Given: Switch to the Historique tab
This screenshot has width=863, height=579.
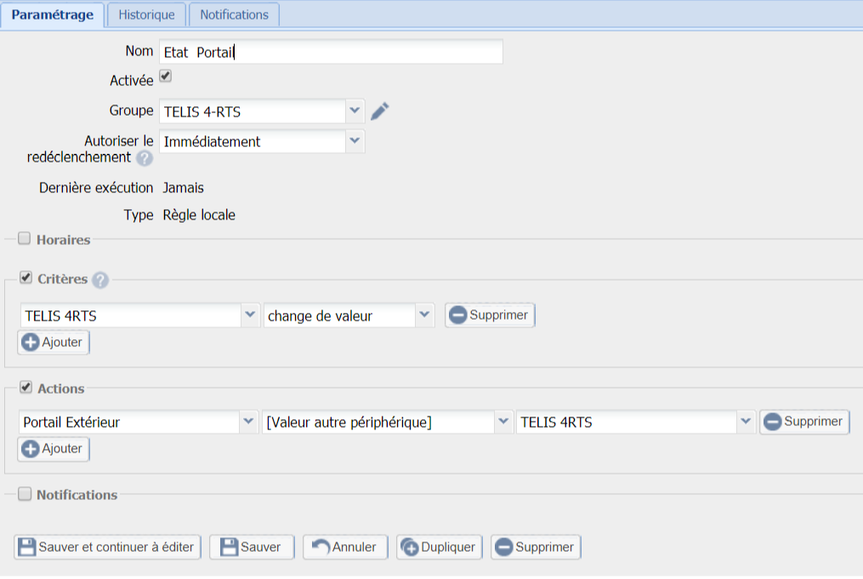Looking at the screenshot, I should coord(146,14).
